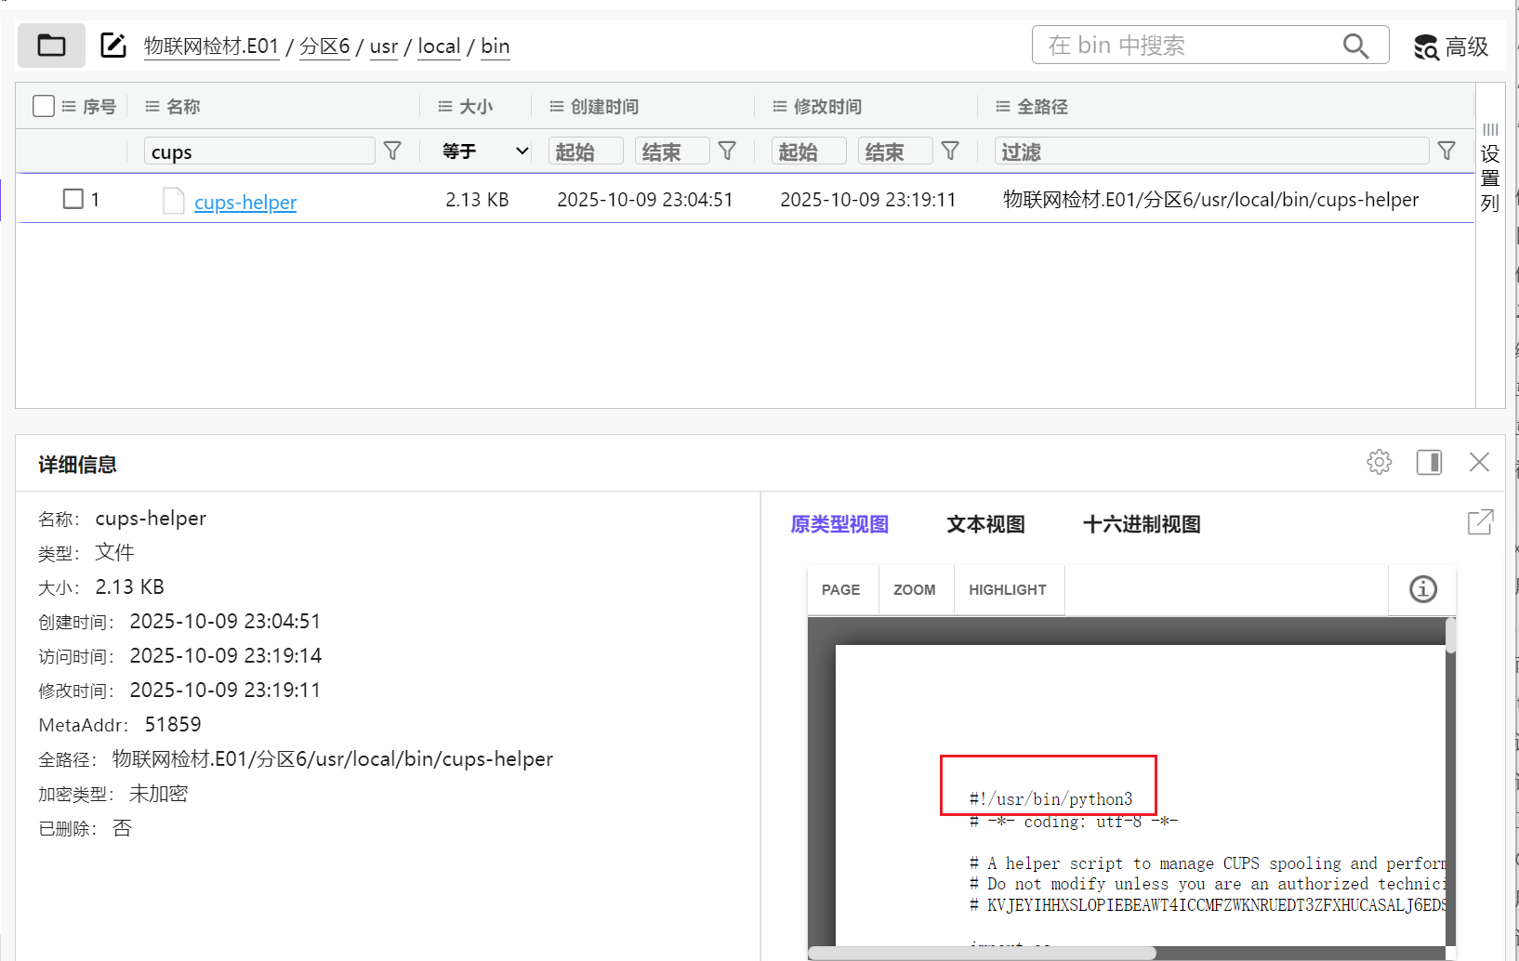This screenshot has height=961, width=1519.
Task: Open the size comparison dropdown (等于)
Action: 484,151
